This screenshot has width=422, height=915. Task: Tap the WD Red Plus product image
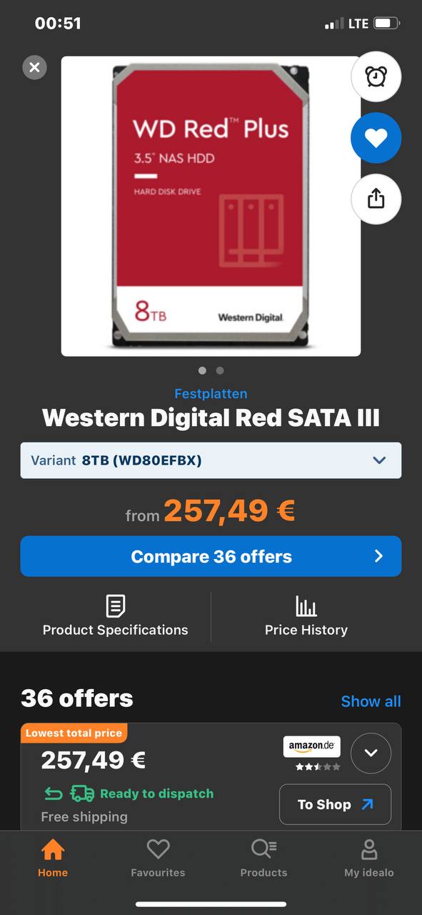tap(211, 206)
